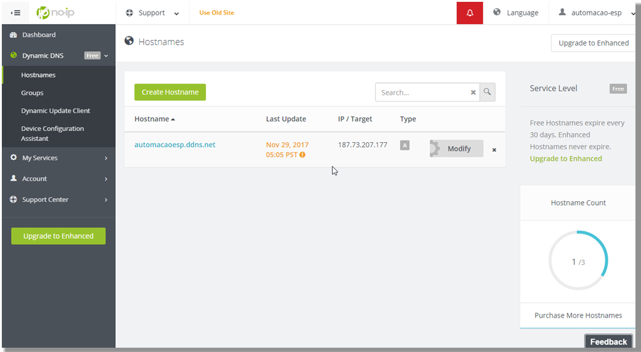This screenshot has height=352, width=641.
Task: Expand the Account chevron
Action: (106, 179)
